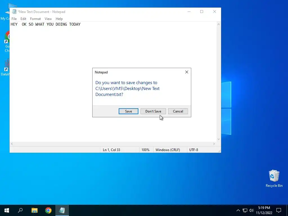Screen dimensions: 288x216
Task: Minimize the Notepad window
Action: 189,12
